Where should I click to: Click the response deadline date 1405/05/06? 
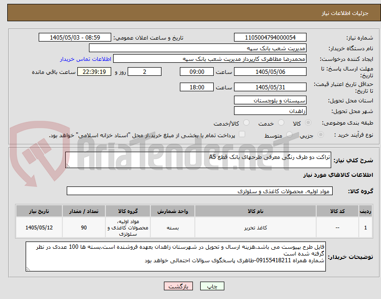[x=270, y=71]
